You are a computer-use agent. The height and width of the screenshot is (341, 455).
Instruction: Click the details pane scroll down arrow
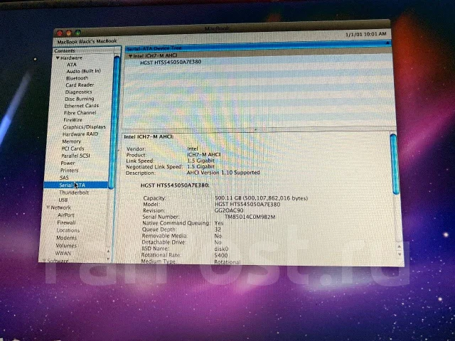pos(400,254)
